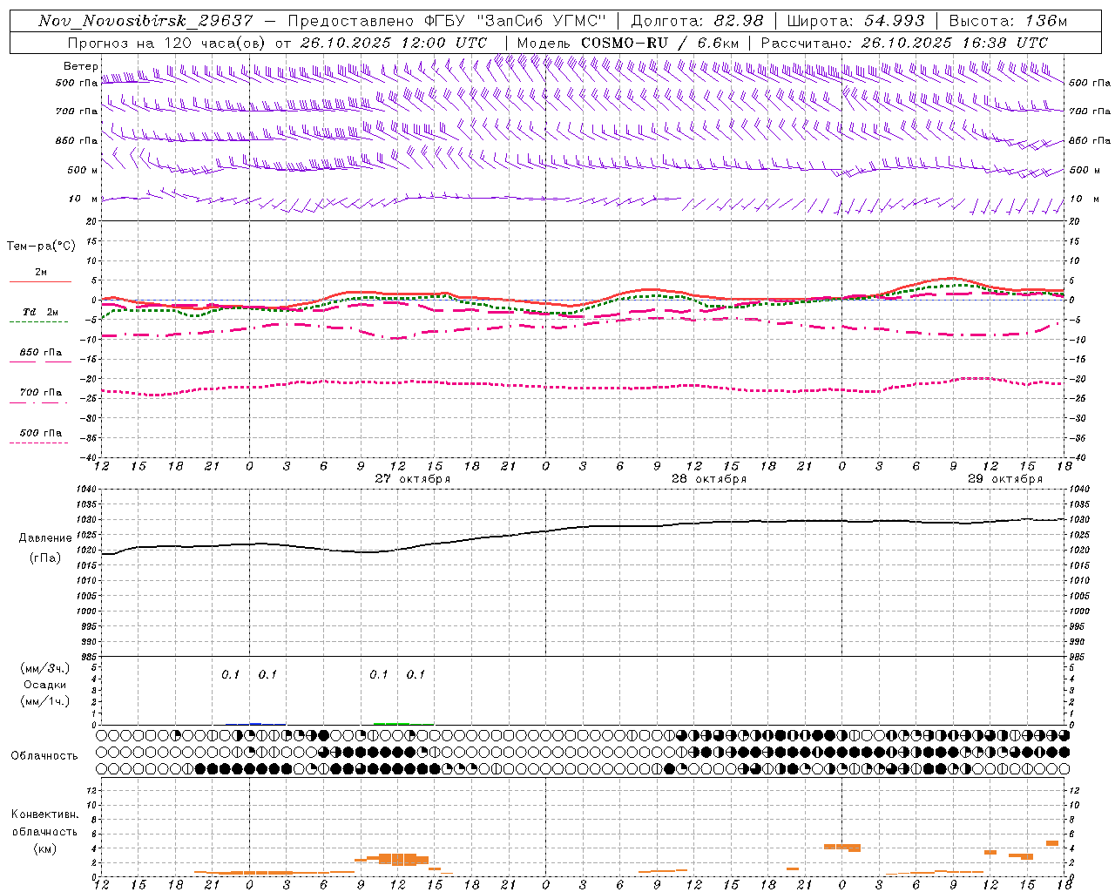Click the Модель COSMO-RU / 6.6км label
This screenshot has width=1115, height=892.
[x=628, y=43]
